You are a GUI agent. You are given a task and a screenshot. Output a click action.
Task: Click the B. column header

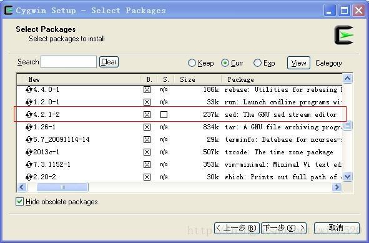coord(149,79)
